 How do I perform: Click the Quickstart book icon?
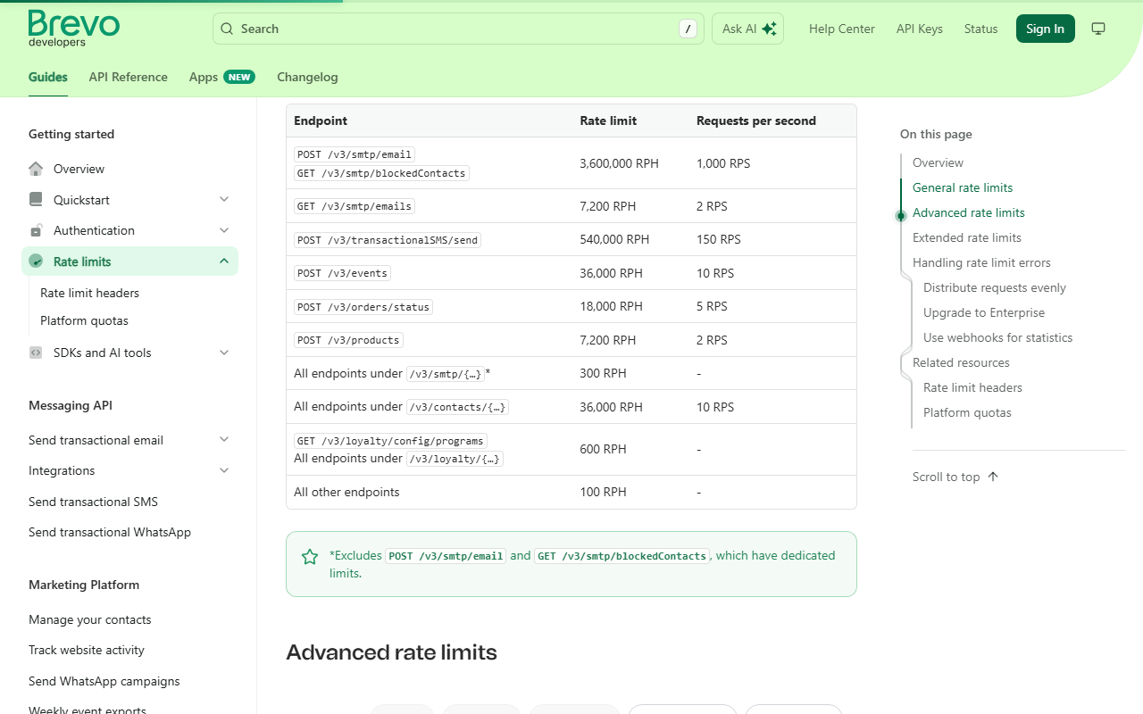click(36, 200)
